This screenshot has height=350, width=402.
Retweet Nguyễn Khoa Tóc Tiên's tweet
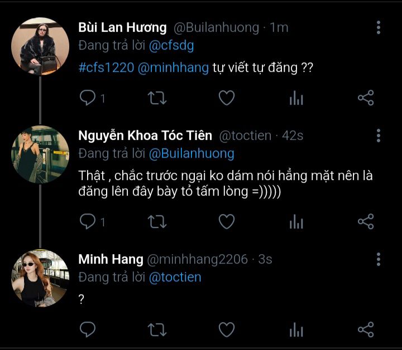(157, 221)
